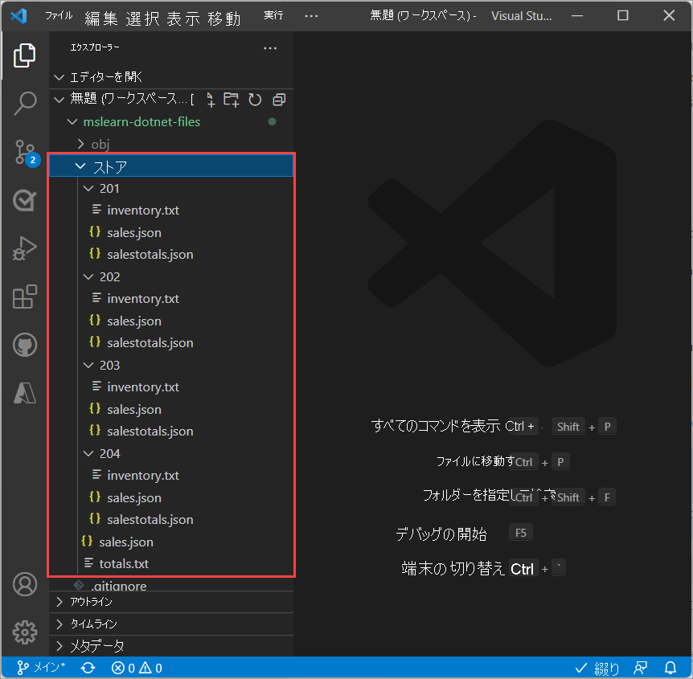Screen dimensions: 693x679
Task: Create a new file in the explorer
Action: [x=210, y=99]
